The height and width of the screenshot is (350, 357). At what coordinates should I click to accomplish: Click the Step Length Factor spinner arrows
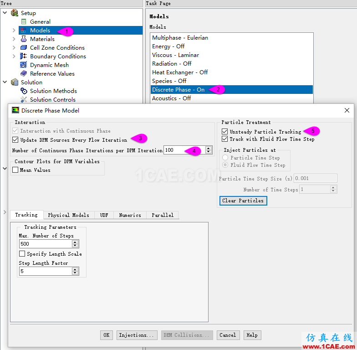tap(75, 271)
